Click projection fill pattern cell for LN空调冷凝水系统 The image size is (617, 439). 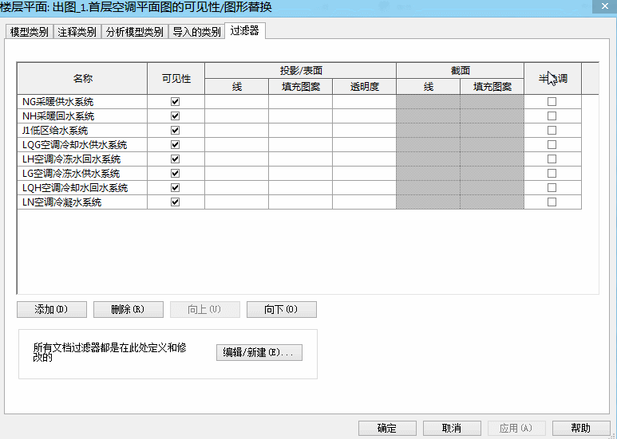pyautogui.click(x=301, y=202)
